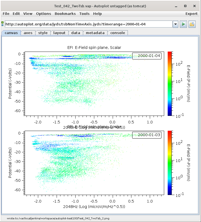Maximize the Autoplot window
This screenshot has width=201, height=222.
pos(185,6)
